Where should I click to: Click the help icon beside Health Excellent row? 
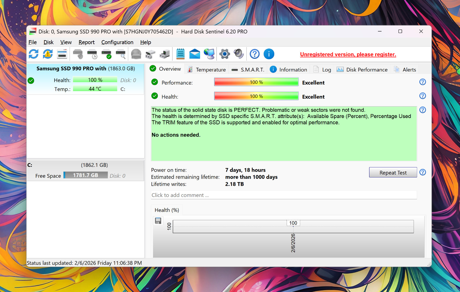point(423,96)
